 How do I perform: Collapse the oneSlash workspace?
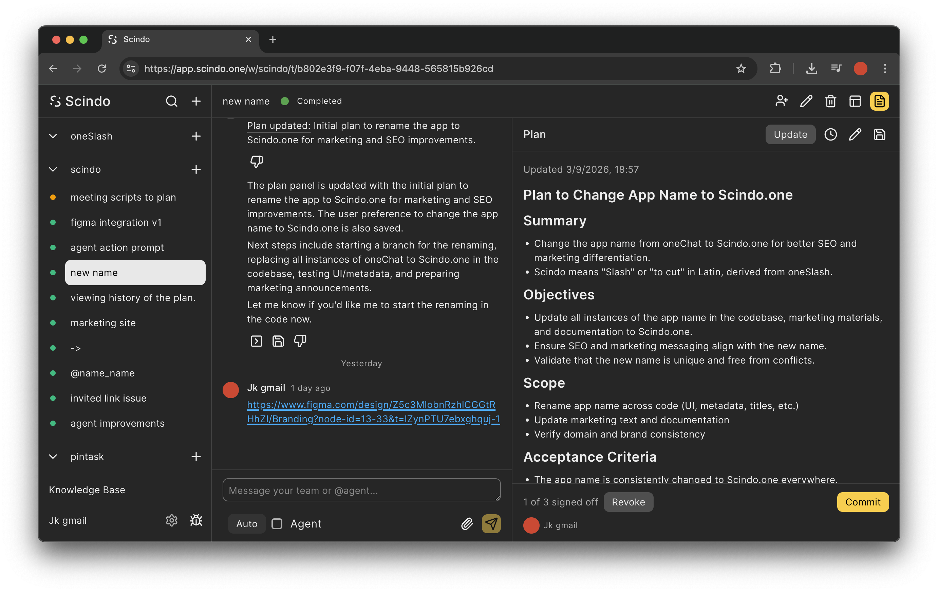click(x=53, y=136)
